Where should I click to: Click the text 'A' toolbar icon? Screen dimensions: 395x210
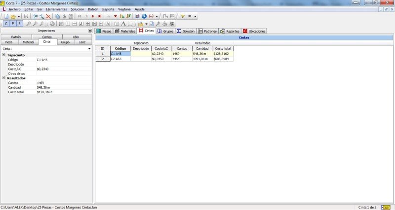click(x=123, y=23)
